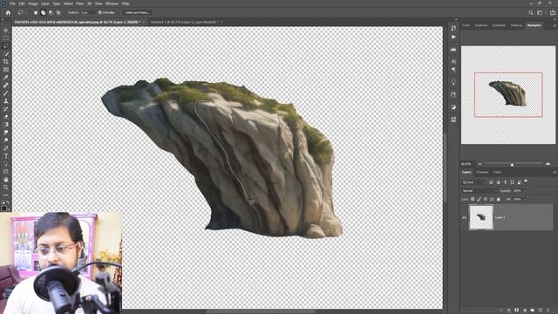Toggle Lock all padlock icon
Viewport: 558px width, 314px height.
click(x=498, y=199)
